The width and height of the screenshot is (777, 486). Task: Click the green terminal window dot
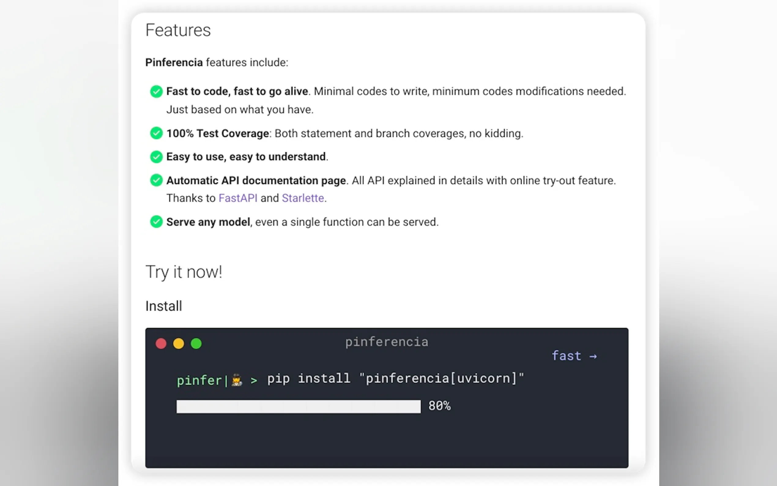click(x=196, y=344)
